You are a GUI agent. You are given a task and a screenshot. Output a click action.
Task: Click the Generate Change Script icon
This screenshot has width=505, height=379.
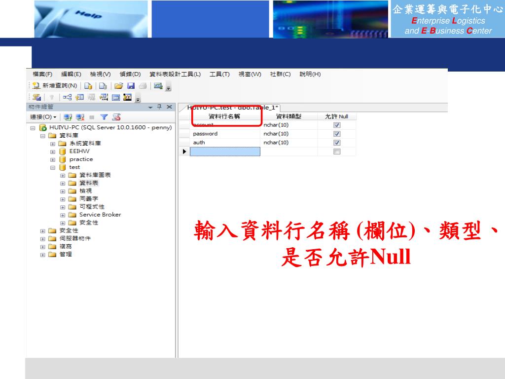(36, 97)
